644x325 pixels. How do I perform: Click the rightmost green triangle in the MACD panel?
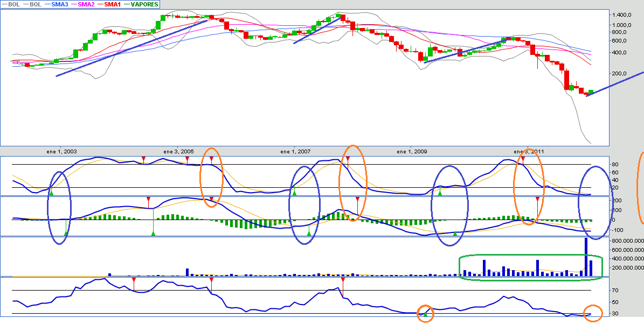tap(455, 234)
